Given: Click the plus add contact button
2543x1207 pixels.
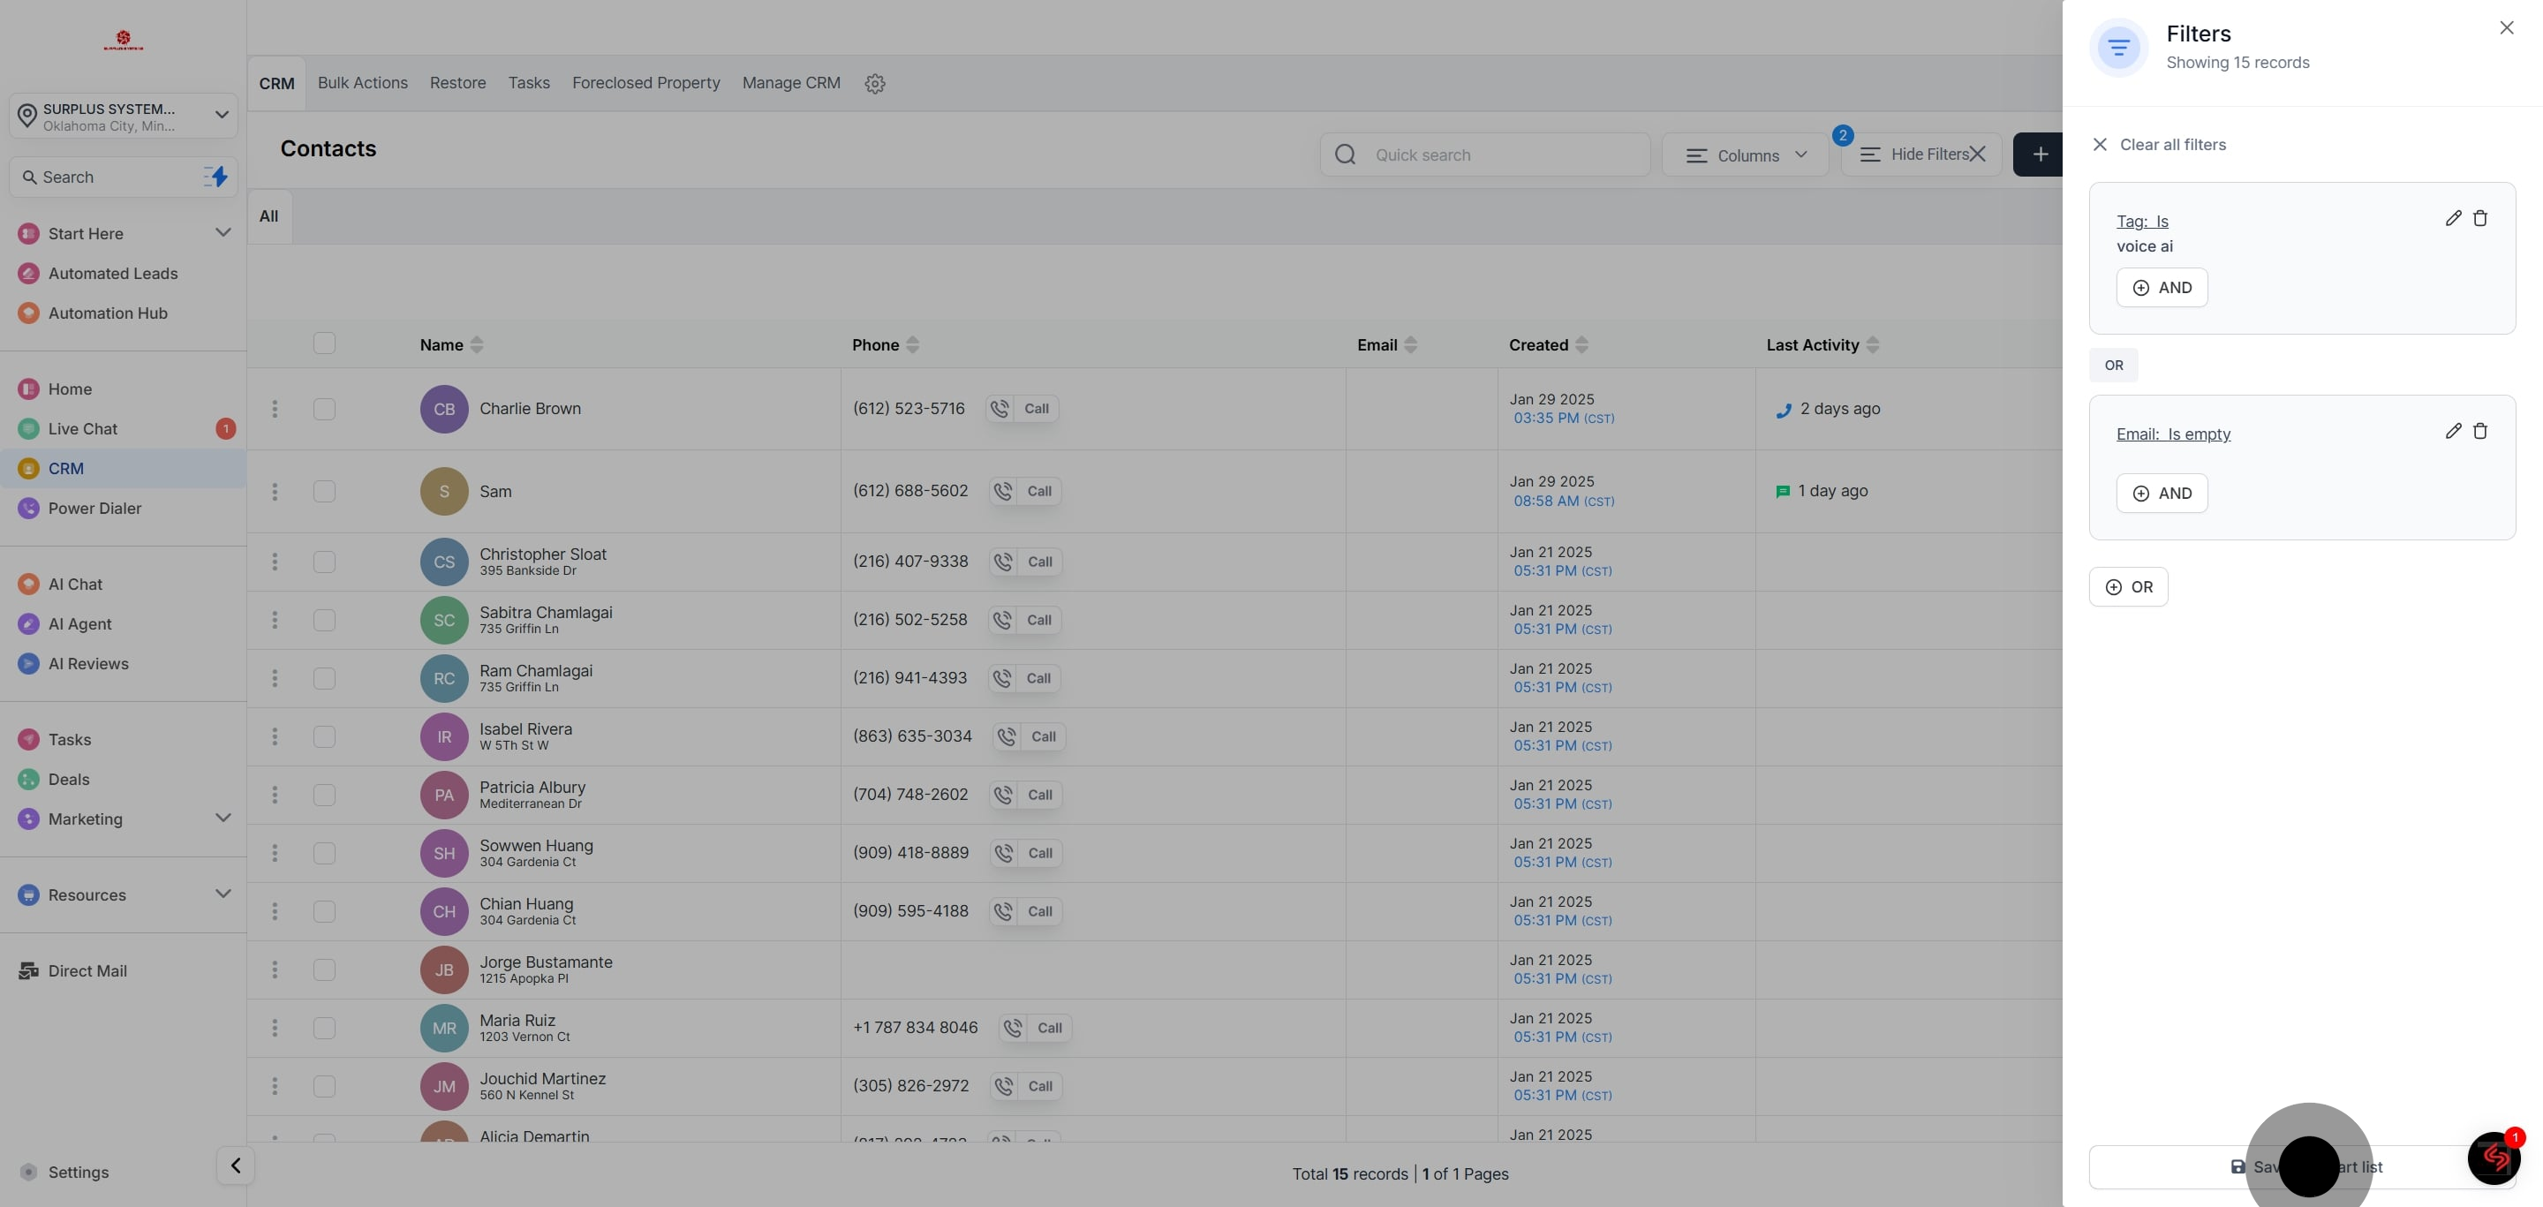Looking at the screenshot, I should tap(2040, 155).
